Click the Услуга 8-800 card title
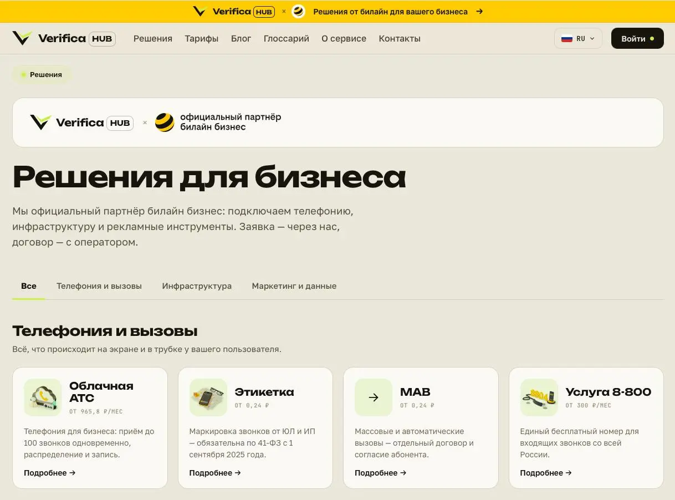The height and width of the screenshot is (500, 675). (x=608, y=392)
